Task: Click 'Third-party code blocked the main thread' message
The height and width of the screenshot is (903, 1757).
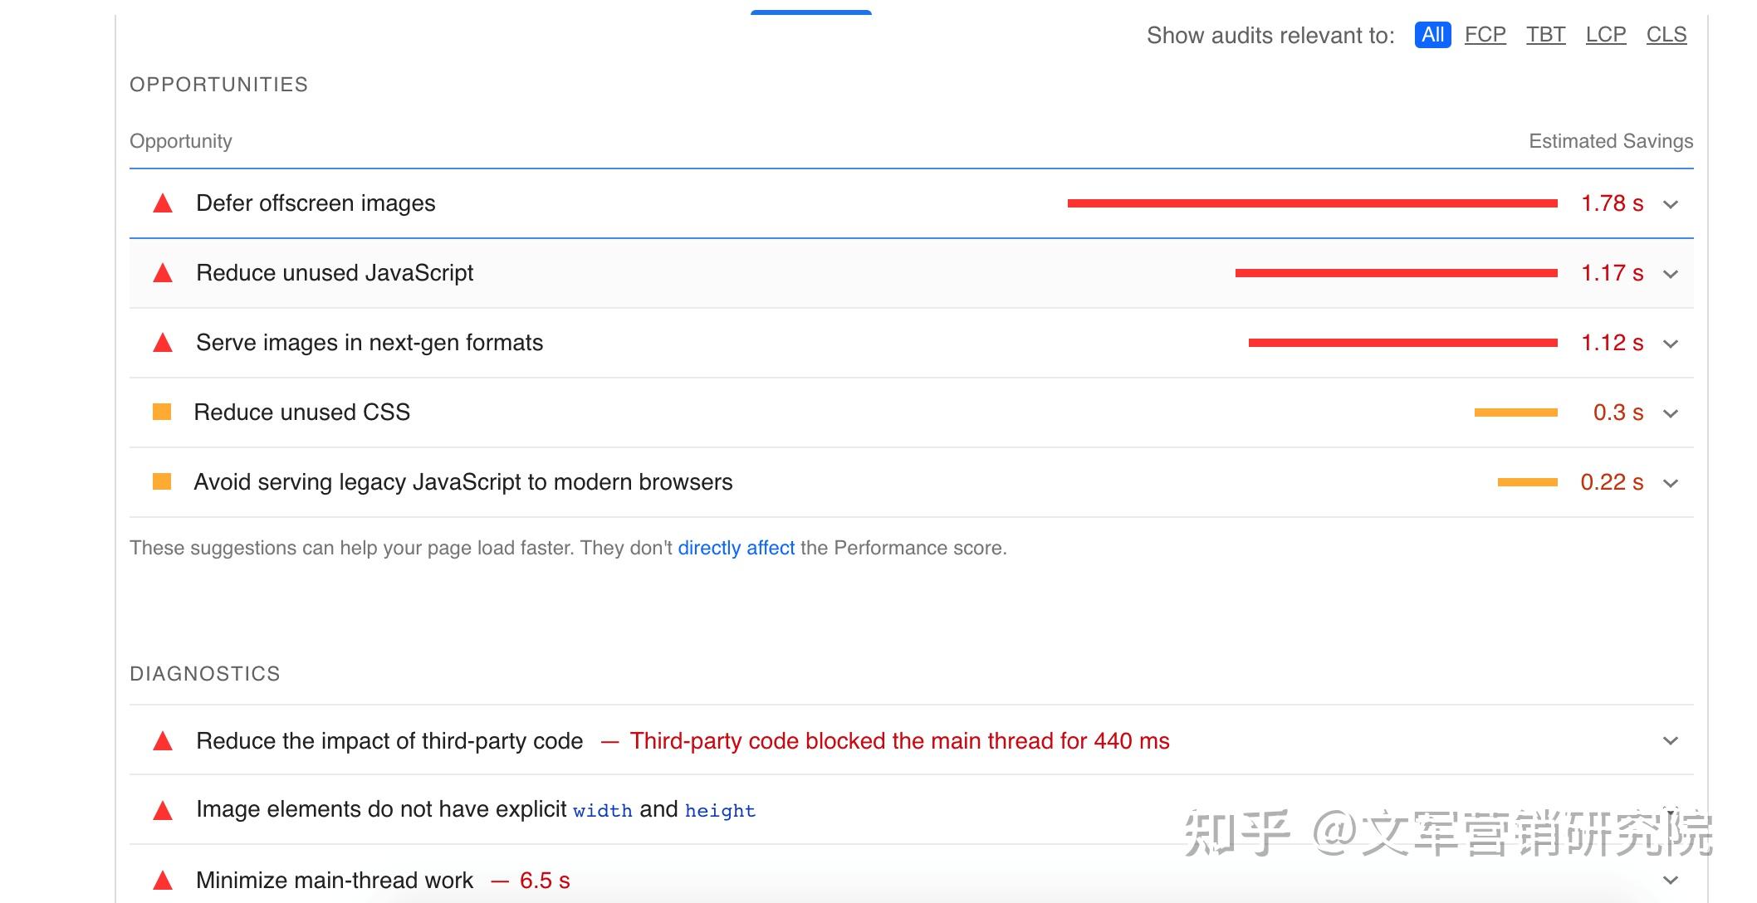Action: tap(899, 741)
